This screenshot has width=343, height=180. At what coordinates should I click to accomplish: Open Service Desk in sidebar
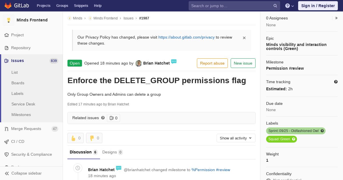[x=23, y=104]
